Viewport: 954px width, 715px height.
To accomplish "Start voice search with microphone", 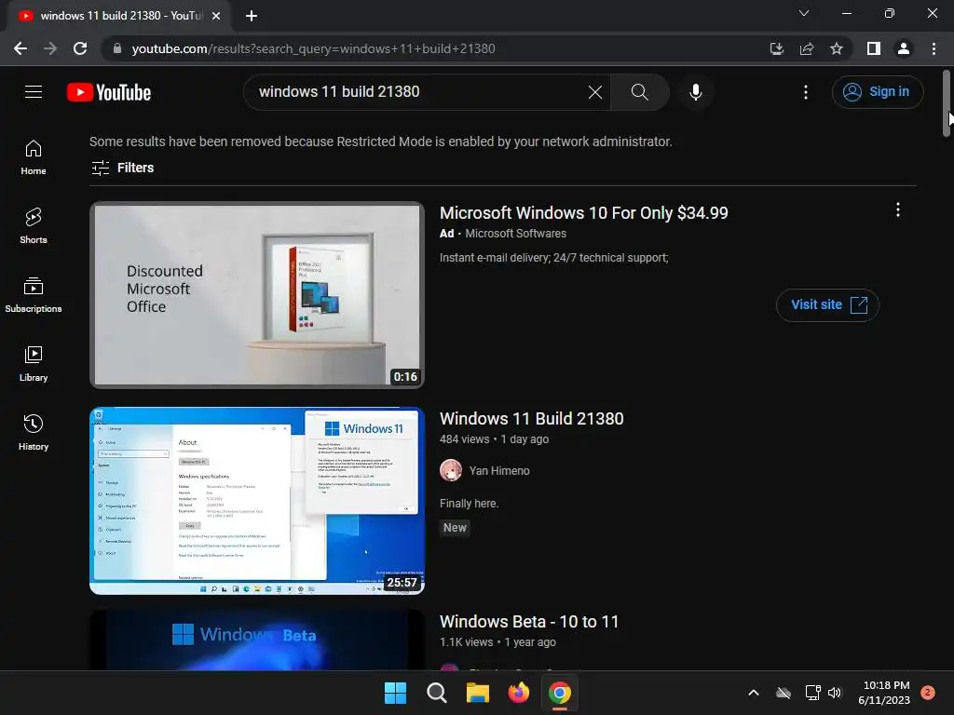I will pos(695,92).
